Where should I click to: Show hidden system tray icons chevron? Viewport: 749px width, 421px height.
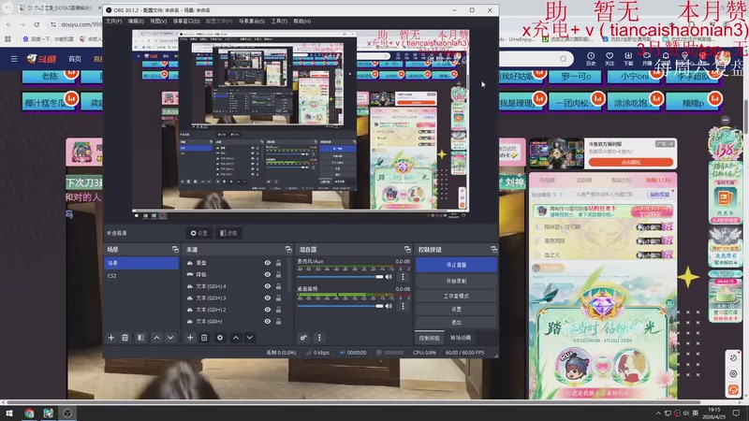coord(658,413)
